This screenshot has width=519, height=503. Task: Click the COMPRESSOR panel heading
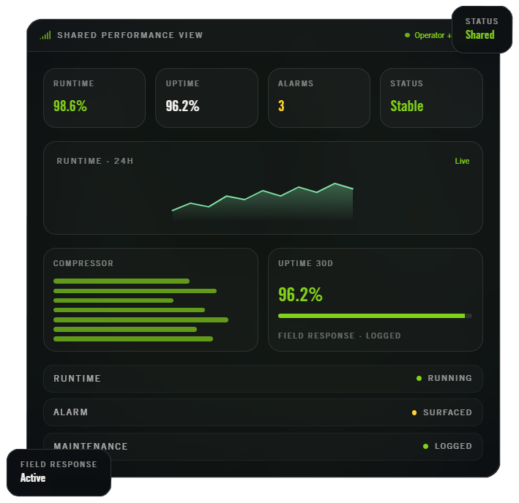(83, 263)
